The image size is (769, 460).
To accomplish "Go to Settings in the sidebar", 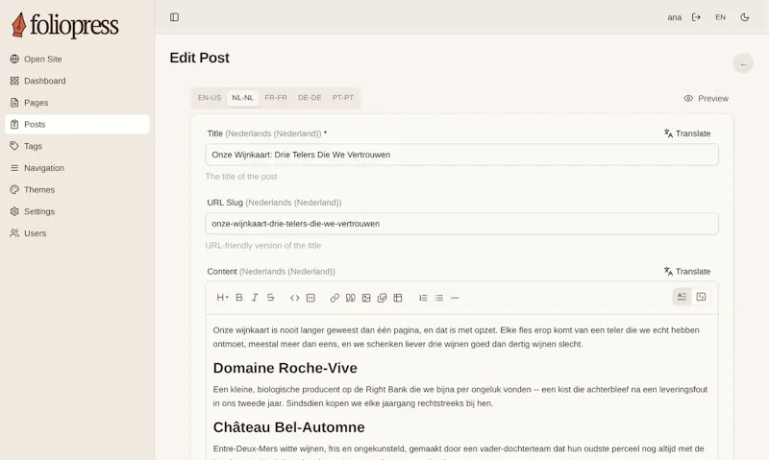I will pyautogui.click(x=77, y=211).
